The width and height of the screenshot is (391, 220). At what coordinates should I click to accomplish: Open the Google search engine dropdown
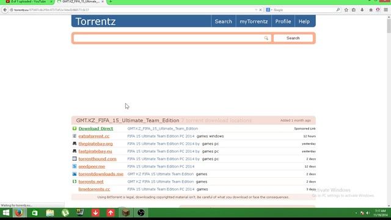[x=269, y=10]
